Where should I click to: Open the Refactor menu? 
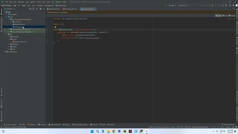(x=33, y=2)
